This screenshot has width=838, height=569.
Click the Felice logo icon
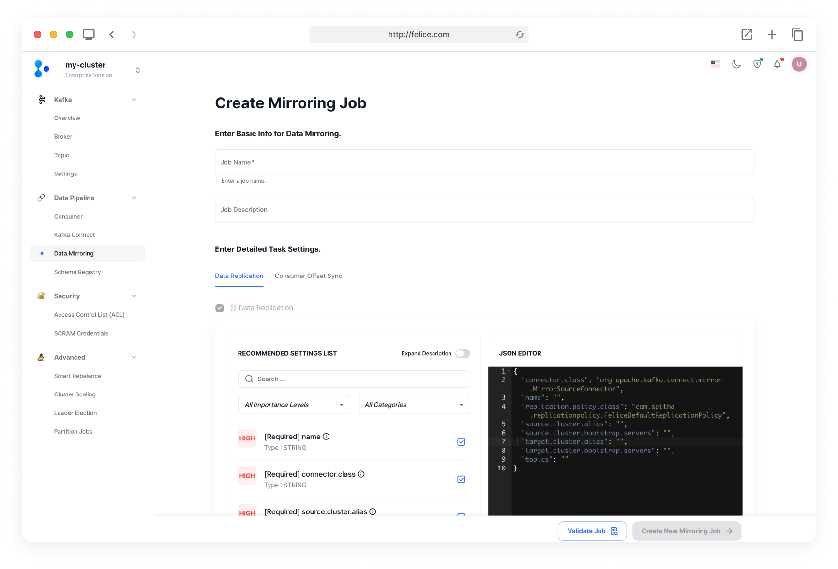[x=42, y=69]
